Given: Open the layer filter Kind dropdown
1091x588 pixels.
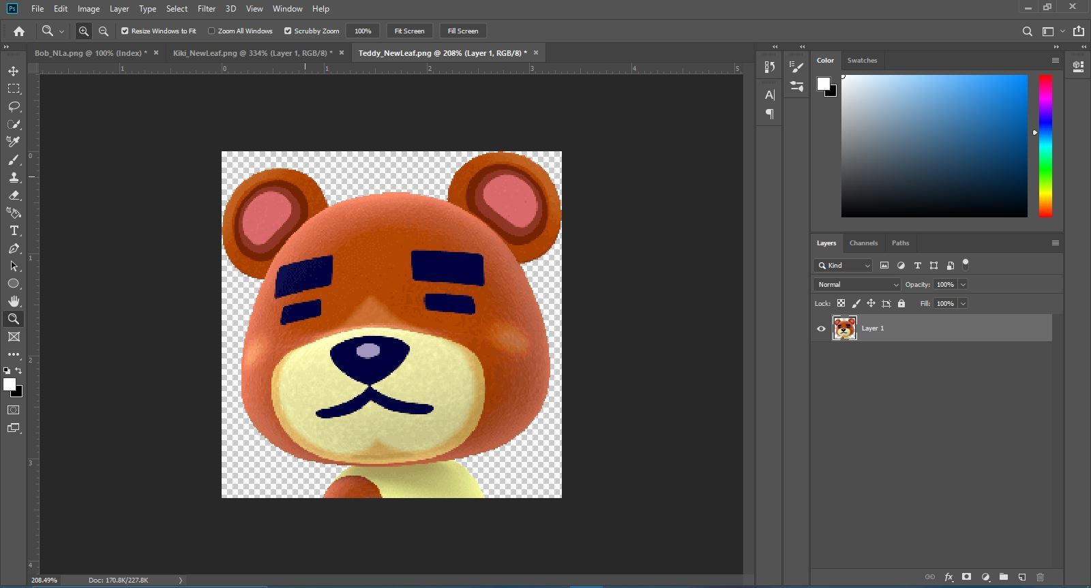Looking at the screenshot, I should (843, 265).
